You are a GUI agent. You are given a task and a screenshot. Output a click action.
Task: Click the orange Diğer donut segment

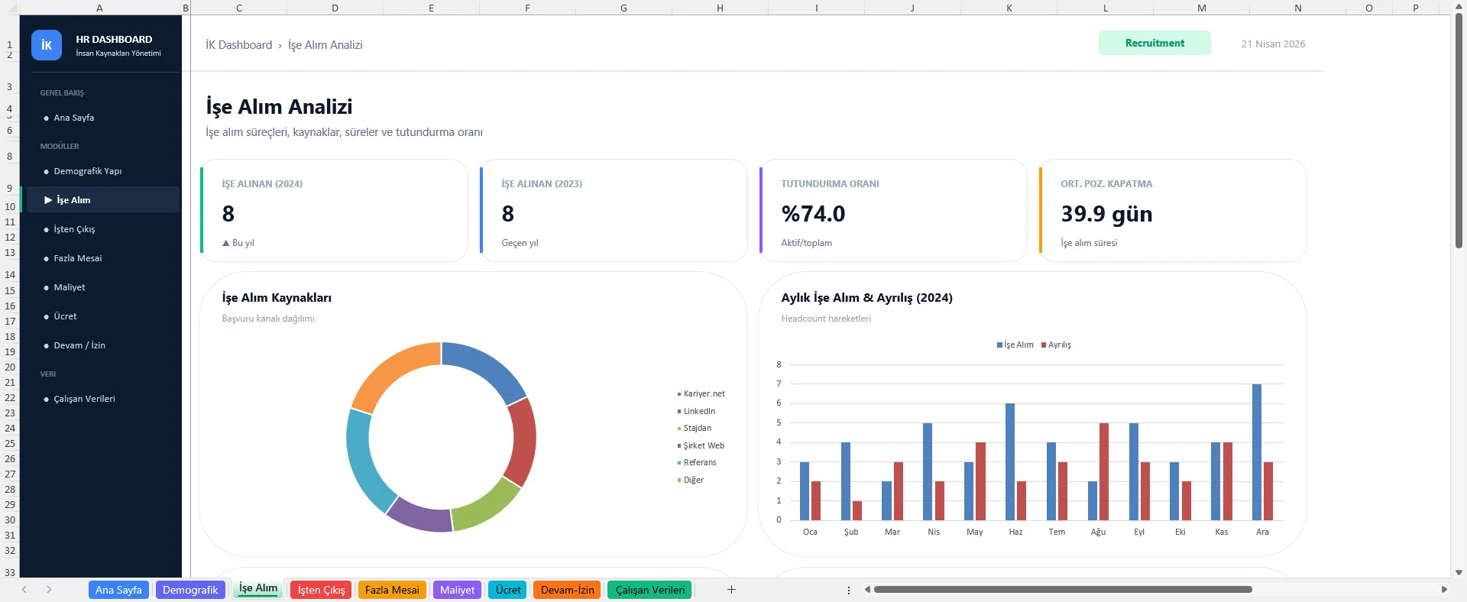pyautogui.click(x=391, y=371)
